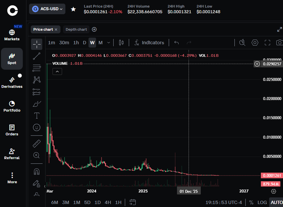Click the 0.0001261 current price label
The height and width of the screenshot is (207, 283).
click(272, 175)
